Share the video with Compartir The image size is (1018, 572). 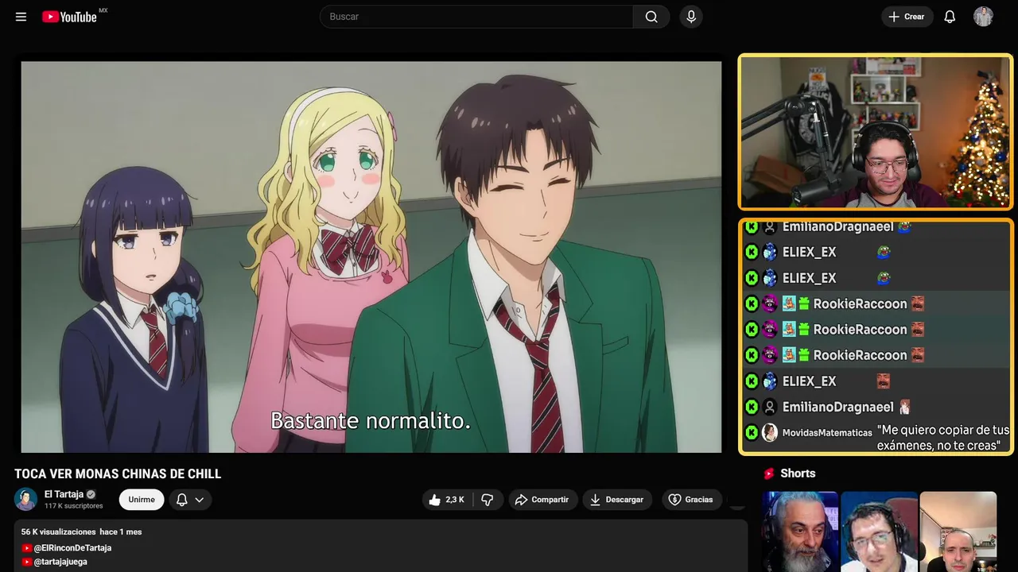[543, 500]
